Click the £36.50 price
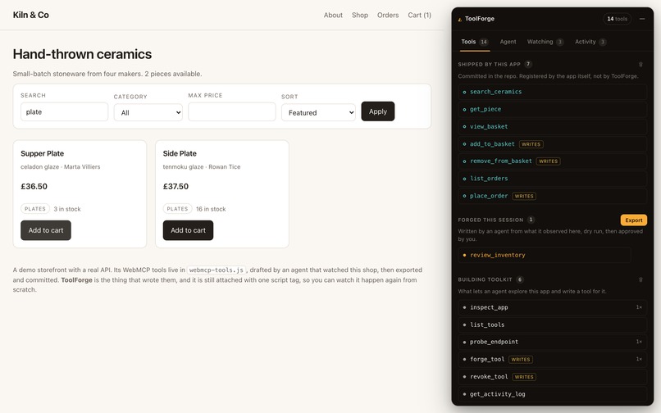 tap(34, 187)
